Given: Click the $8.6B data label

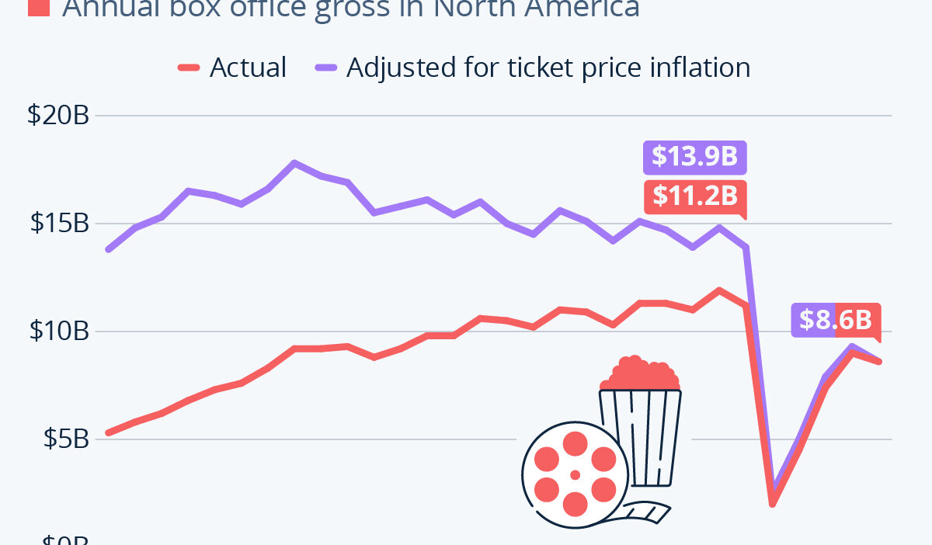Looking at the screenshot, I should coord(836,320).
